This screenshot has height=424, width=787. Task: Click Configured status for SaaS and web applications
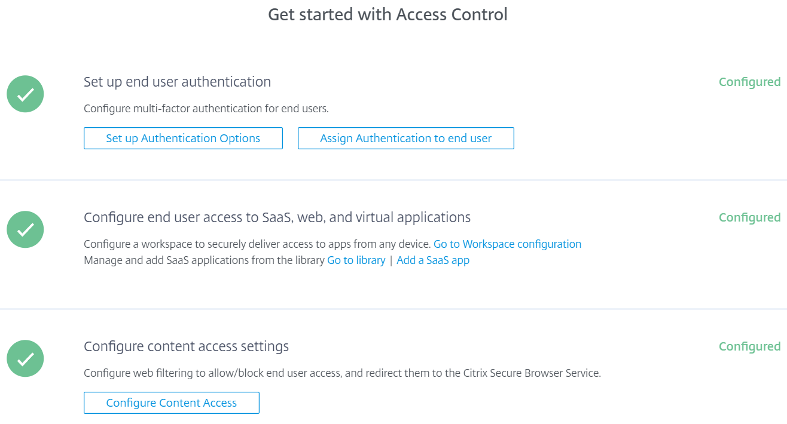[749, 217]
